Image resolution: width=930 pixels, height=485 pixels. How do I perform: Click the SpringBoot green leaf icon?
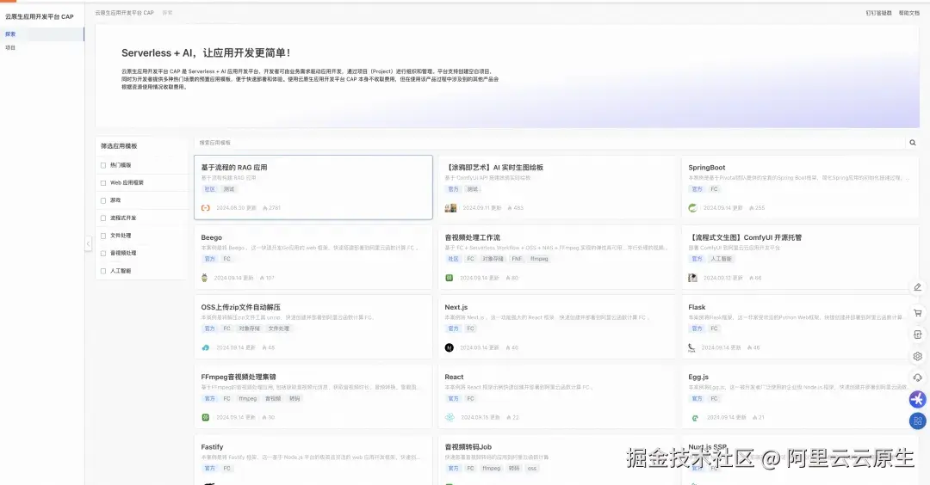pyautogui.click(x=692, y=208)
